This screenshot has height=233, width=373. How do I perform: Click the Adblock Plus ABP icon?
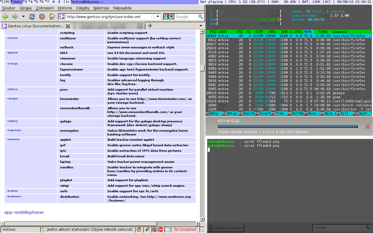click(161, 229)
